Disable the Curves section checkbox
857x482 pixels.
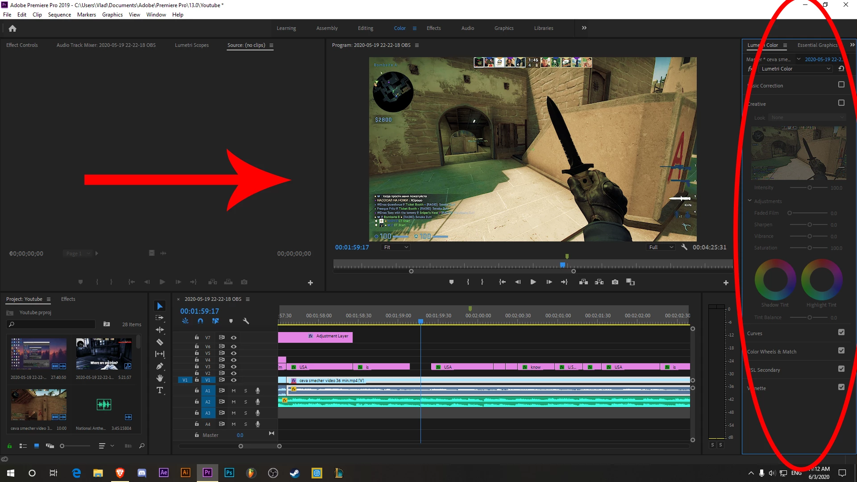coord(841,332)
